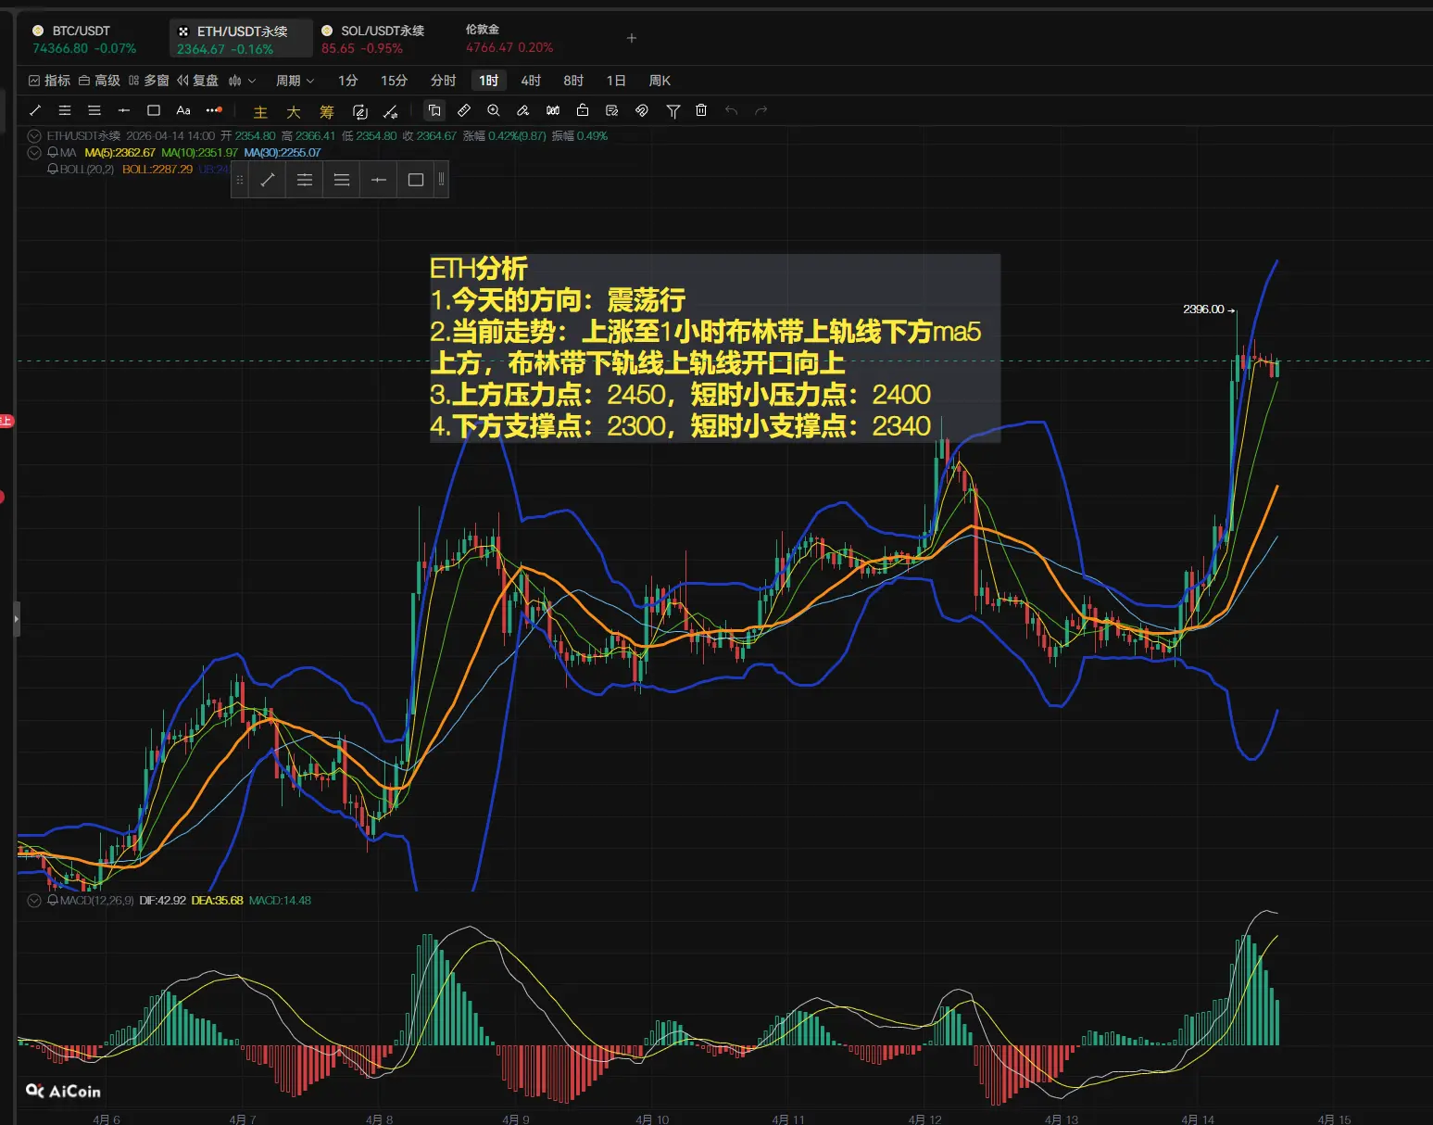Click the highlighted selection tool icon left of the ruler

(x=434, y=110)
